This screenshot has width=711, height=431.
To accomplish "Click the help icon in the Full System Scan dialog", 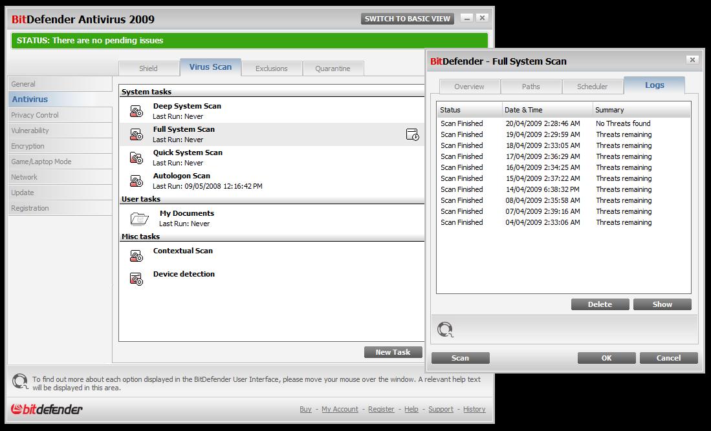I will (x=445, y=330).
